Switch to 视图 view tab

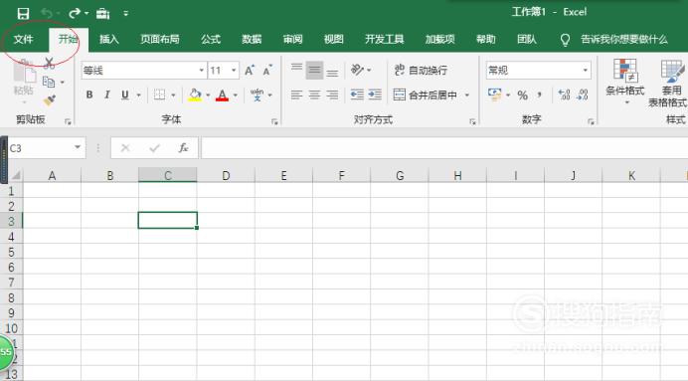333,40
